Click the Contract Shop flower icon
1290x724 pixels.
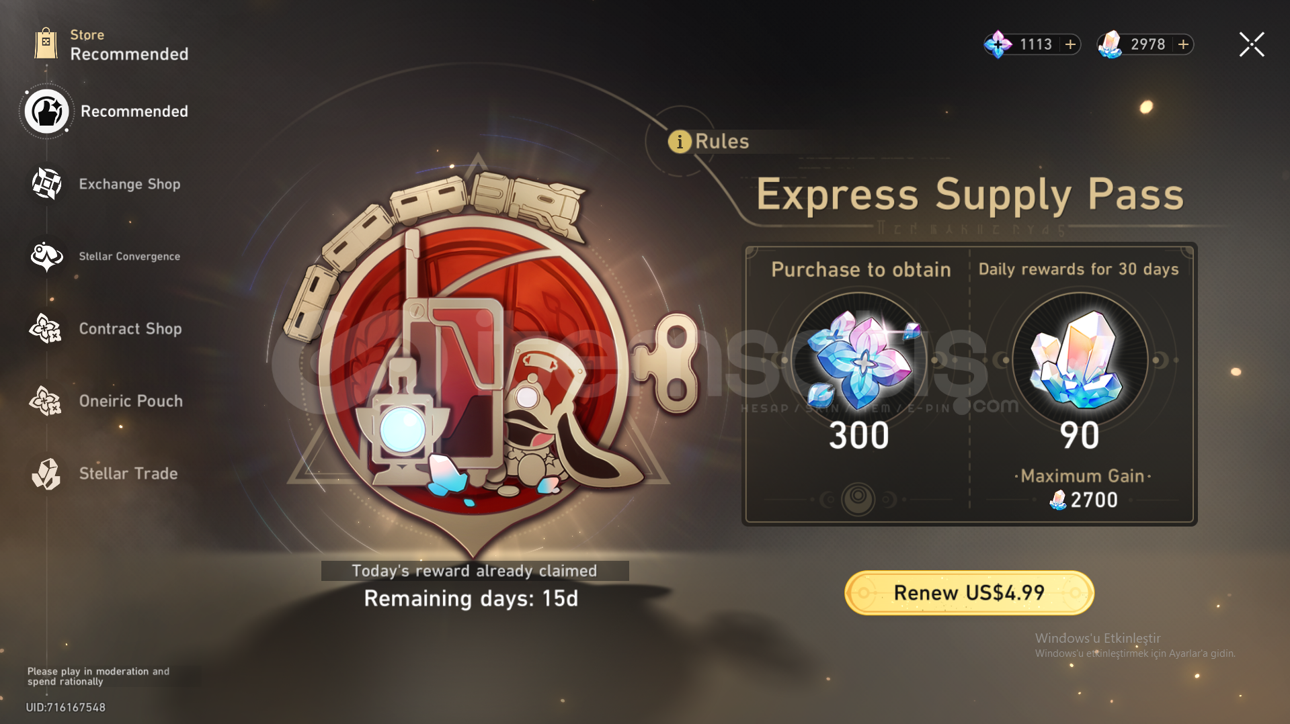46,328
